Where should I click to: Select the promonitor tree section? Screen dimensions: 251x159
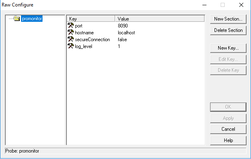pyautogui.click(x=32, y=19)
